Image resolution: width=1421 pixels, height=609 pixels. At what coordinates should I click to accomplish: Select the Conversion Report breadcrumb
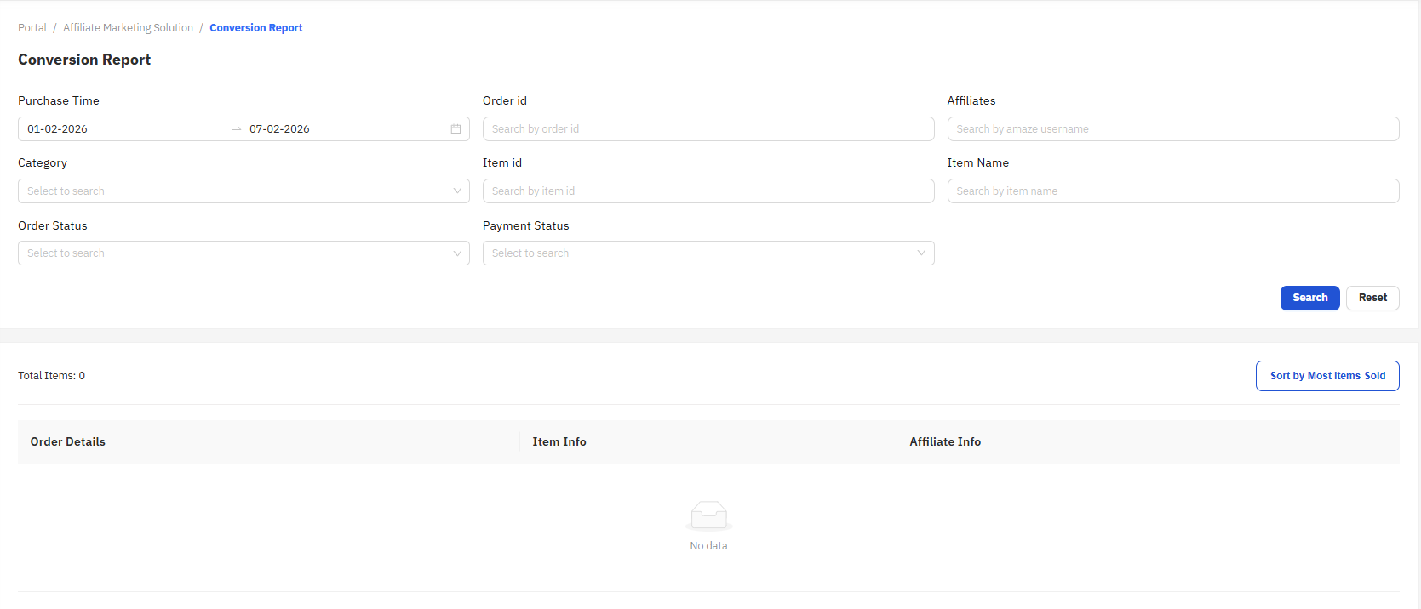click(x=255, y=28)
